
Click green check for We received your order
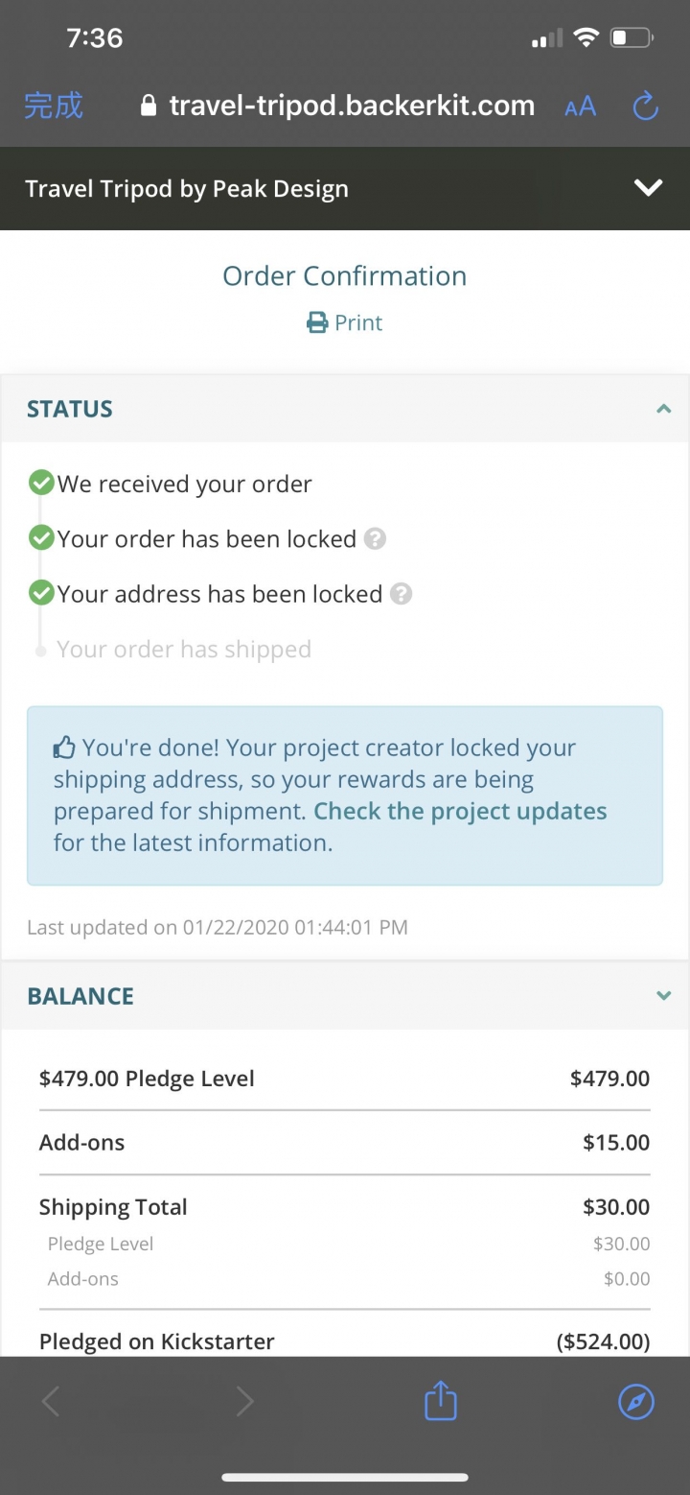tap(41, 483)
